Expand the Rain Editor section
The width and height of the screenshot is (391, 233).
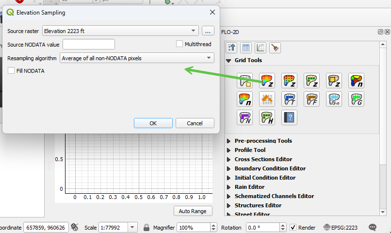coord(228,187)
